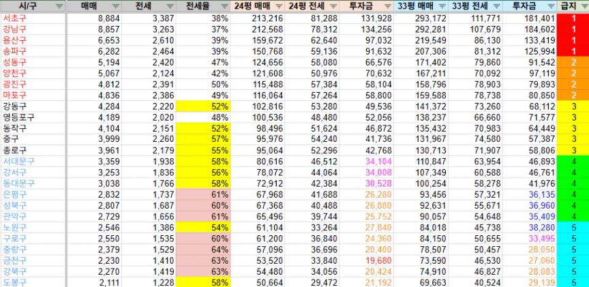Screen dimensions: 589x287
Task: Click the 54% 전세율 cell for 노원구
Action: (202, 228)
